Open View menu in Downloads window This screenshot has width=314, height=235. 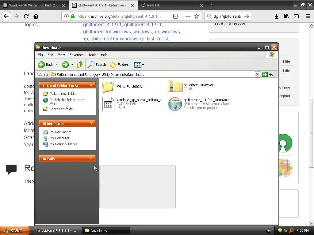coord(61,55)
